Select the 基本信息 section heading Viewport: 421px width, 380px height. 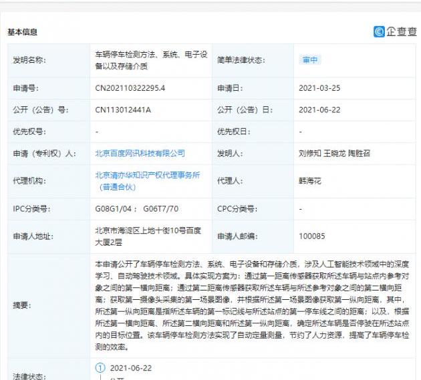coord(22,32)
